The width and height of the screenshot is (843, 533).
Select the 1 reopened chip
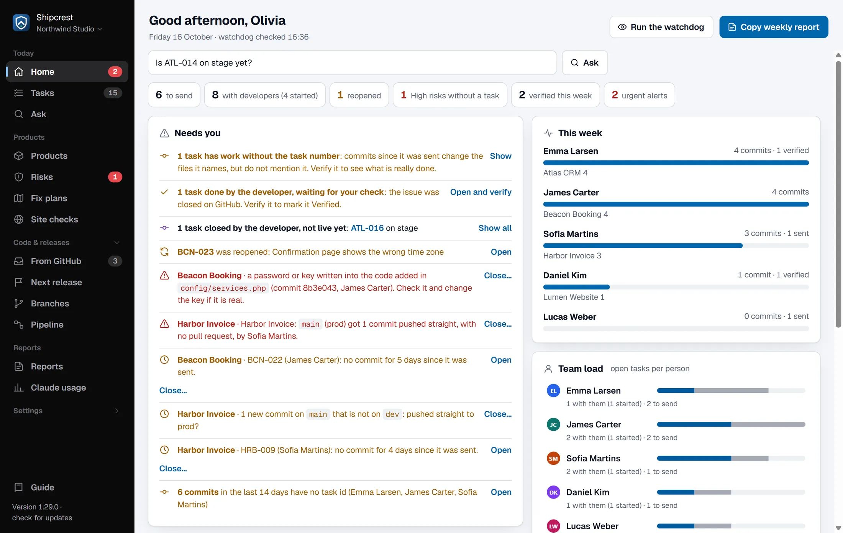click(359, 95)
